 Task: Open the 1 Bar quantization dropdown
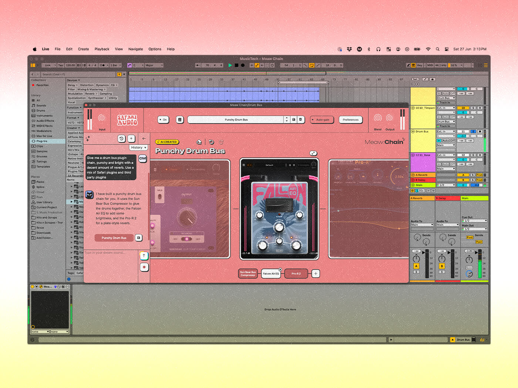click(115, 65)
